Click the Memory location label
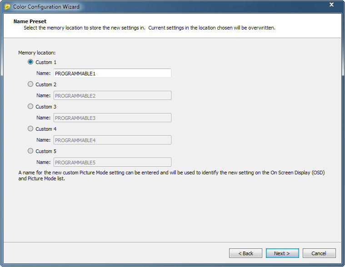This screenshot has height=267, width=345. (x=37, y=53)
